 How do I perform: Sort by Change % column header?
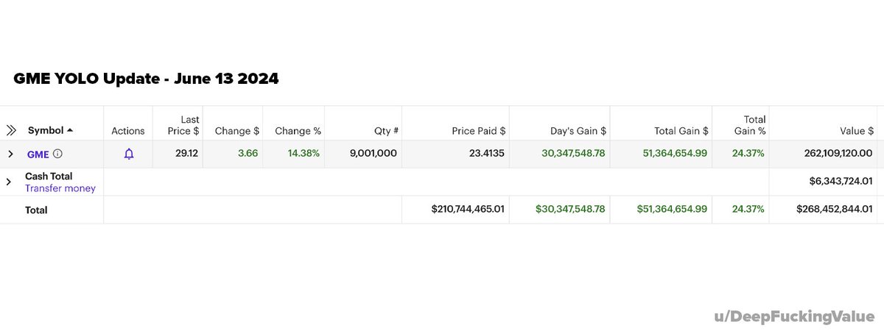(x=298, y=131)
